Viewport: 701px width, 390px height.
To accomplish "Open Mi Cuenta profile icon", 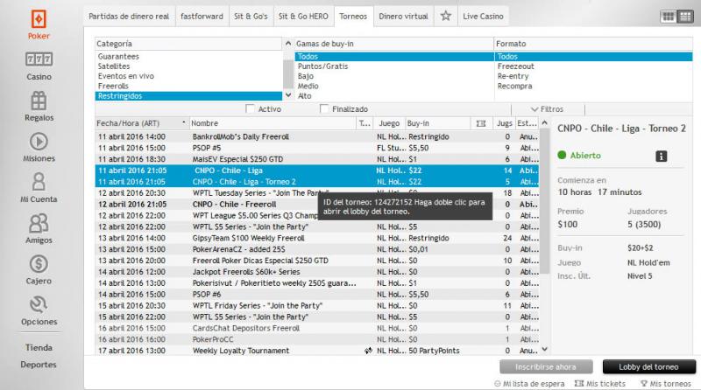I will coord(39,182).
